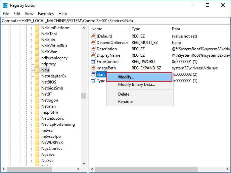Click the NetBIOS folder icon in tree
Image resolution: width=231 pixels, height=173 pixels.
click(37, 82)
